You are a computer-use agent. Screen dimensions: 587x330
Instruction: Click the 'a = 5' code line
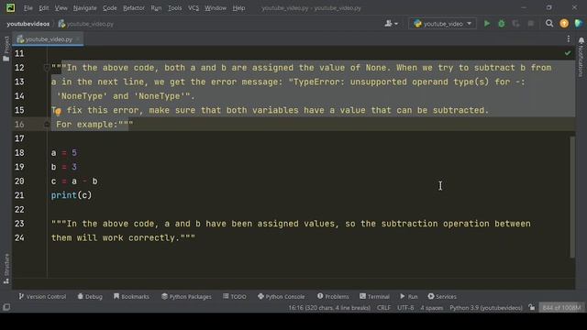(x=64, y=153)
